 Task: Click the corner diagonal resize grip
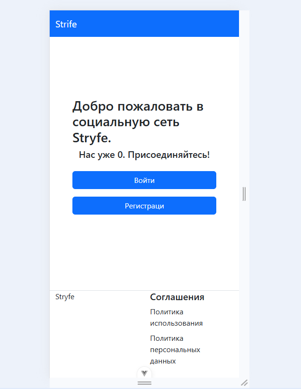coord(244,383)
